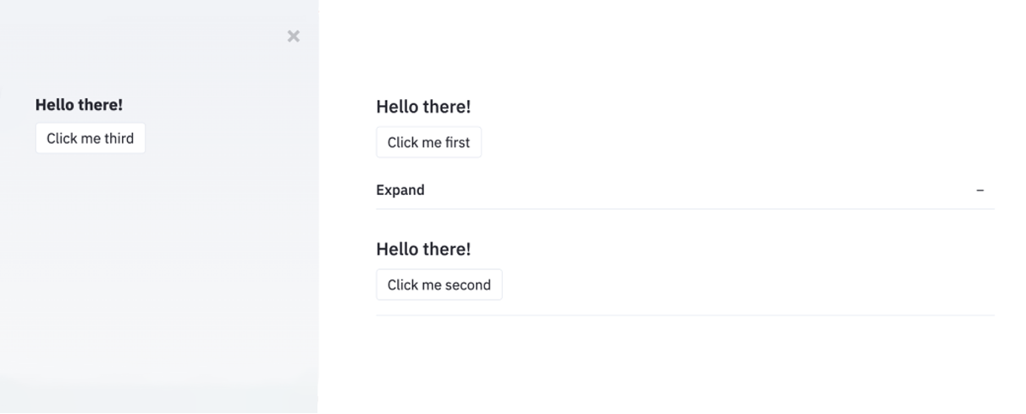Select the bold sidebar "Hello there!" heading
Screen dimensions: 1026x414
pos(79,105)
